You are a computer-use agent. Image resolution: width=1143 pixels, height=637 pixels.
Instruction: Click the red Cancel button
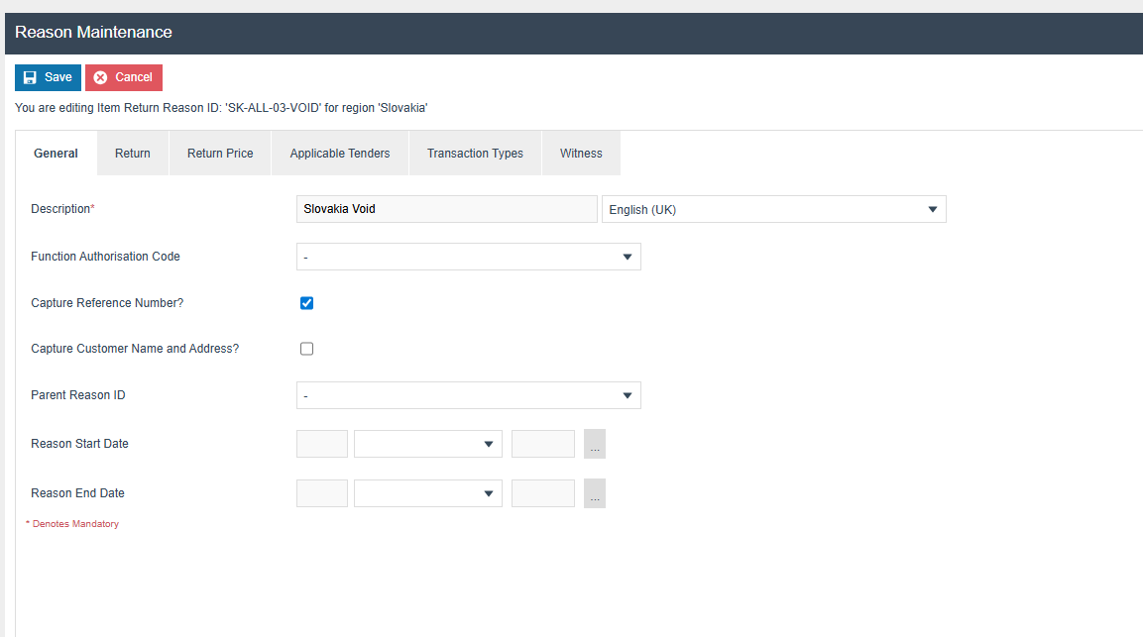tap(124, 77)
